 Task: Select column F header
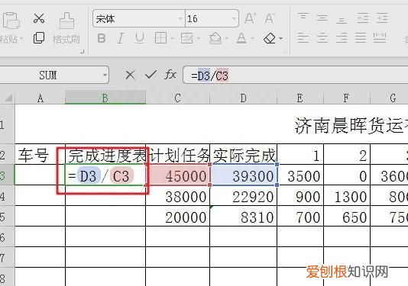pyautogui.click(x=347, y=98)
